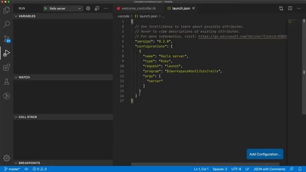Click the "name": "Rails server" line
The height and width of the screenshot is (172, 306).
(x=166, y=56)
